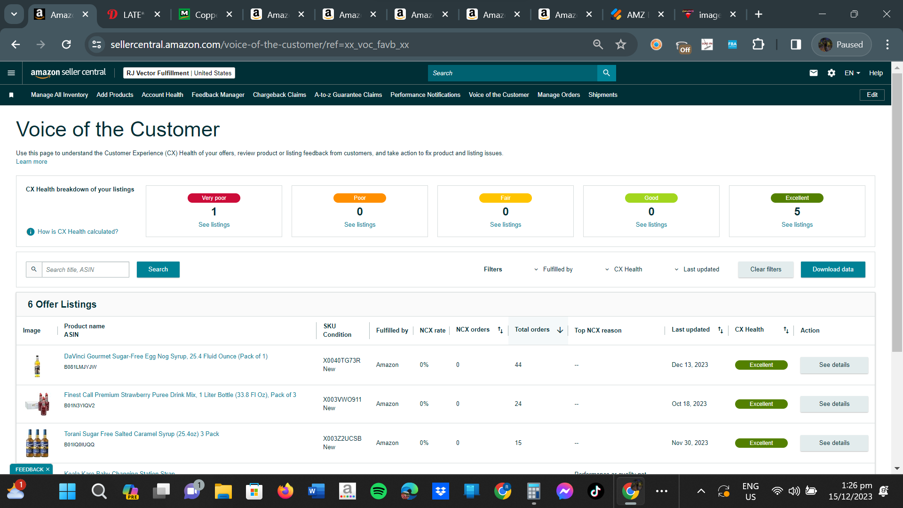Open the Seller Central messages envelope
Viewport: 903px width, 508px height.
click(x=814, y=73)
